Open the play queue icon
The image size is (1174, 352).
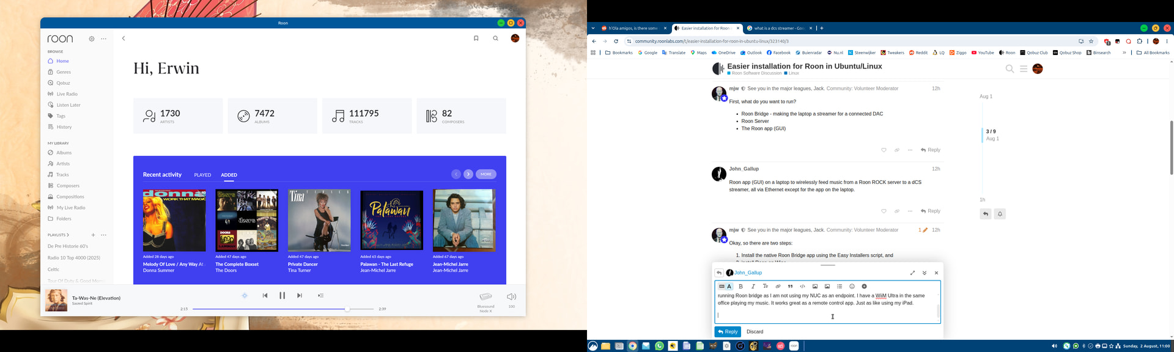coord(320,295)
